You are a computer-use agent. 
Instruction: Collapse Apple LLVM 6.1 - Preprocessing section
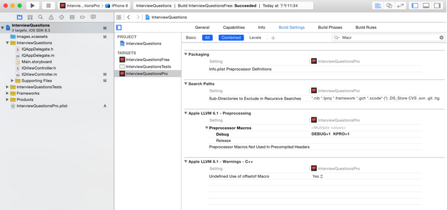point(185,113)
